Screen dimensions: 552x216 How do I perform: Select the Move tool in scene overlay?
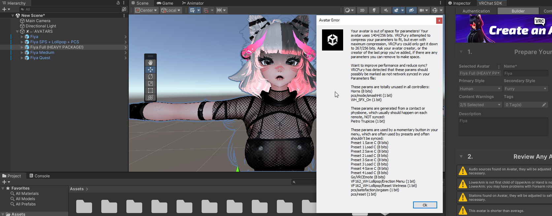(150, 70)
